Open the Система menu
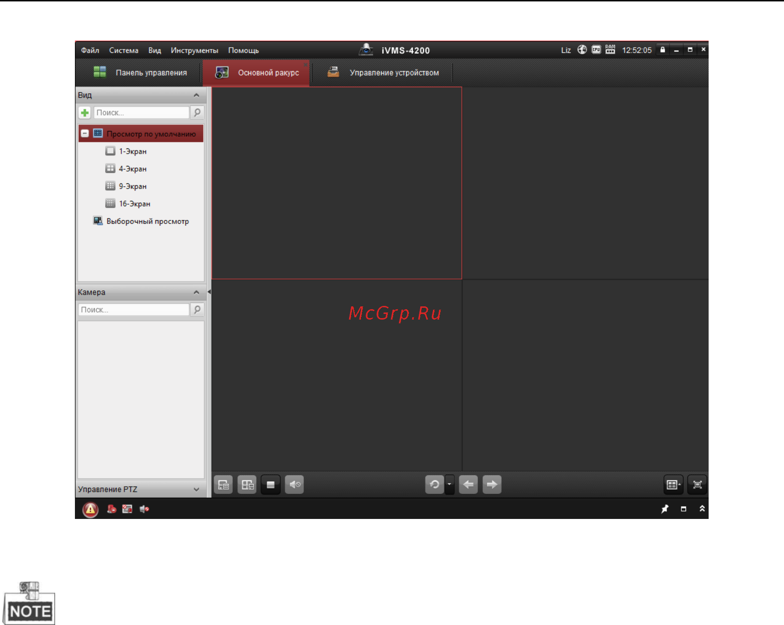 click(x=124, y=50)
